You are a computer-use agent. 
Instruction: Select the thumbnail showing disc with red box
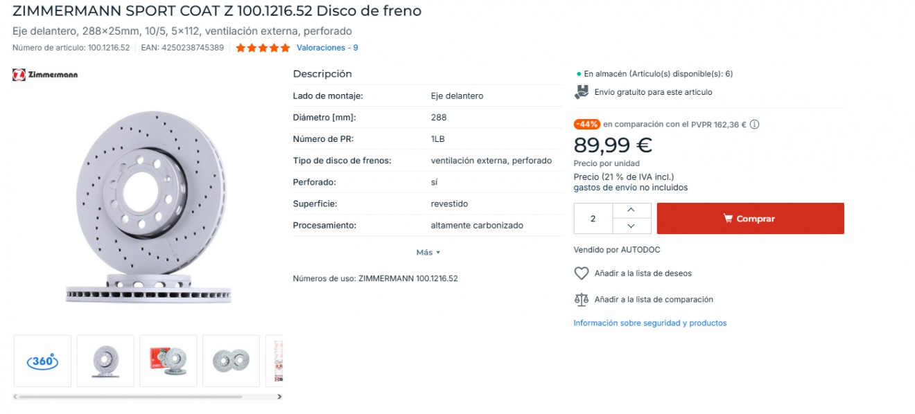[x=168, y=361]
